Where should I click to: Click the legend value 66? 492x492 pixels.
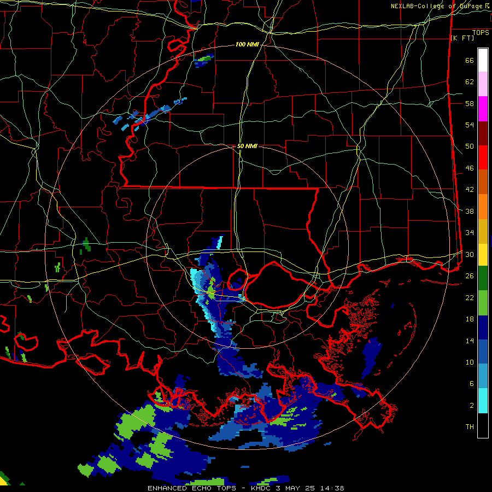470,60
